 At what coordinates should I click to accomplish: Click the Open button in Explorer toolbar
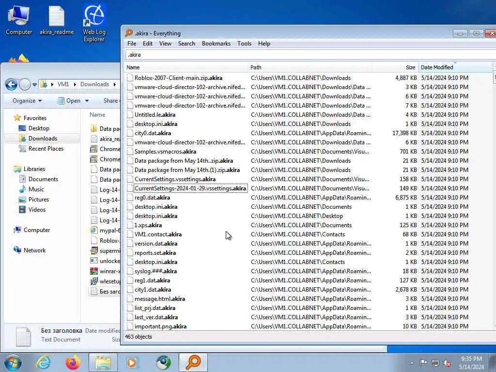[x=70, y=101]
